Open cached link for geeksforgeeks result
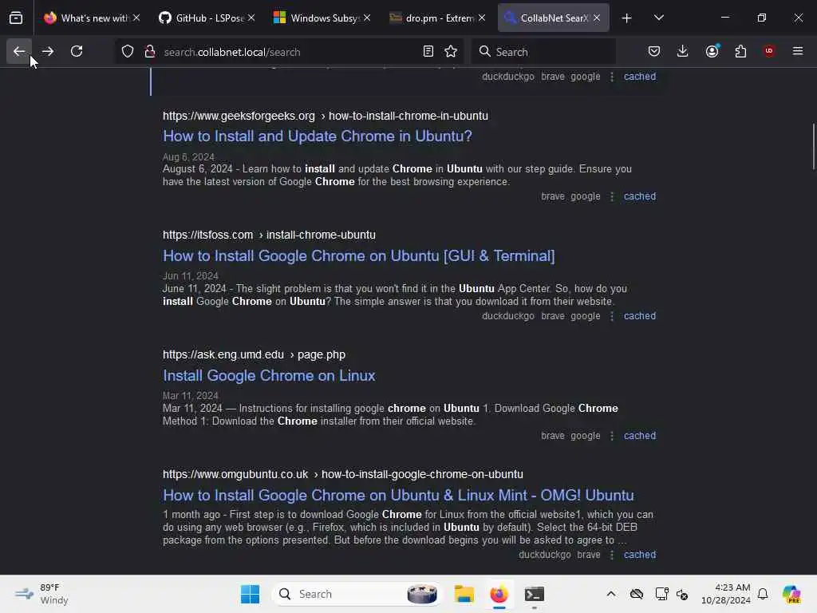This screenshot has width=817, height=613. [640, 196]
